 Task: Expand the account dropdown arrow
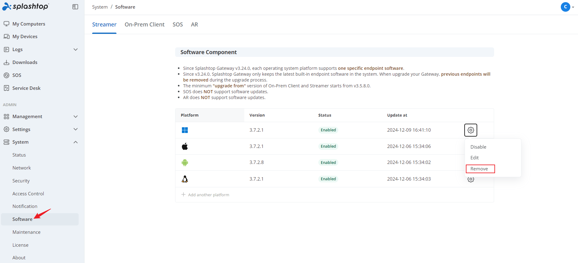[x=573, y=7]
